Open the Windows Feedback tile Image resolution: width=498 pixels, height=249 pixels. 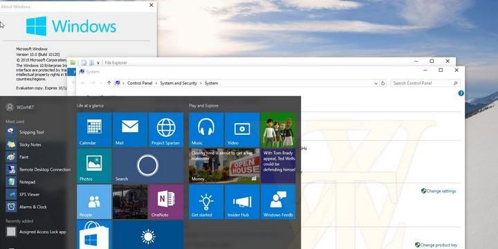tap(278, 202)
